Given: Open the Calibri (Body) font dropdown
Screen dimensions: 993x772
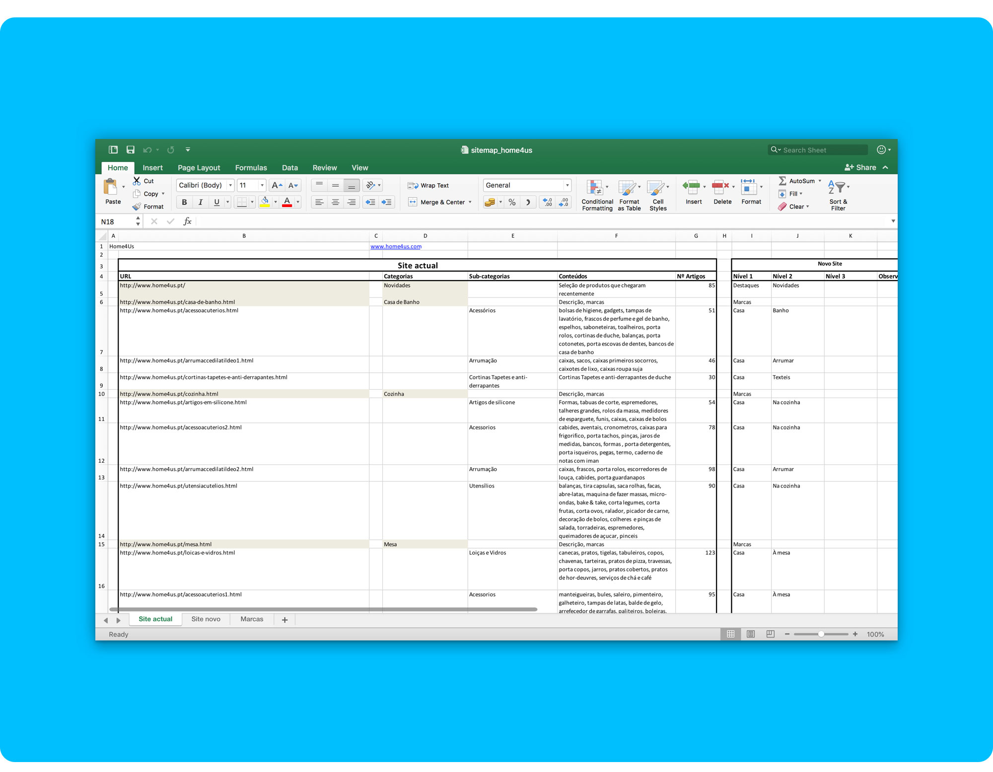Looking at the screenshot, I should click(230, 185).
